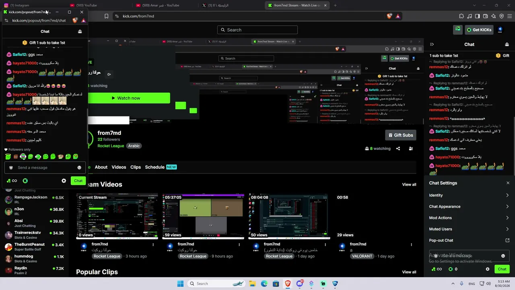This screenshot has height=290, width=515.
Task: Open the settings gear in main chat footer
Action: [x=488, y=269]
